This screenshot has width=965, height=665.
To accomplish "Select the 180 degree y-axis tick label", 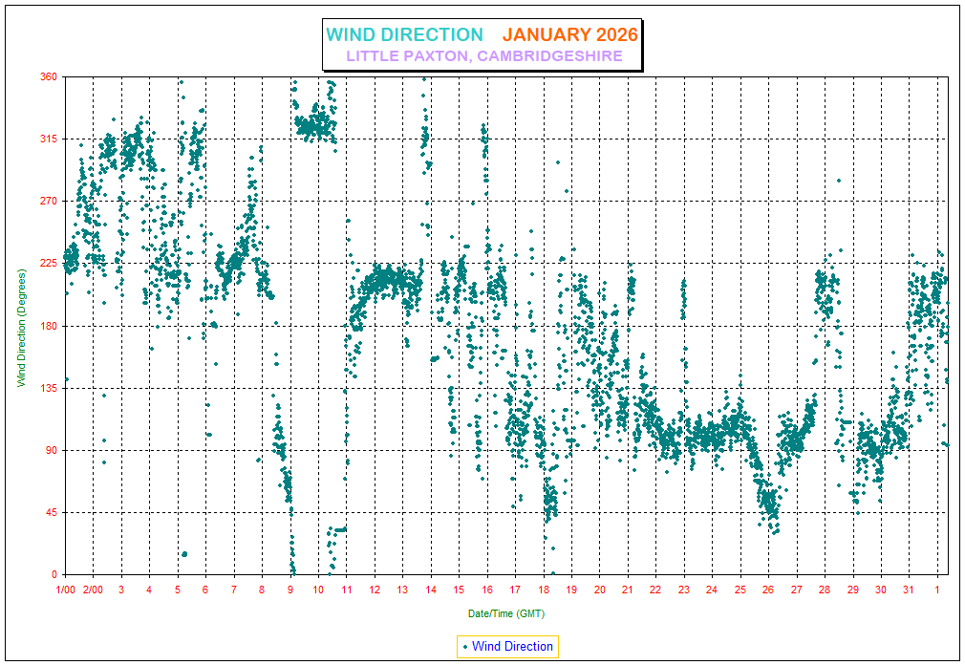I will (x=49, y=326).
